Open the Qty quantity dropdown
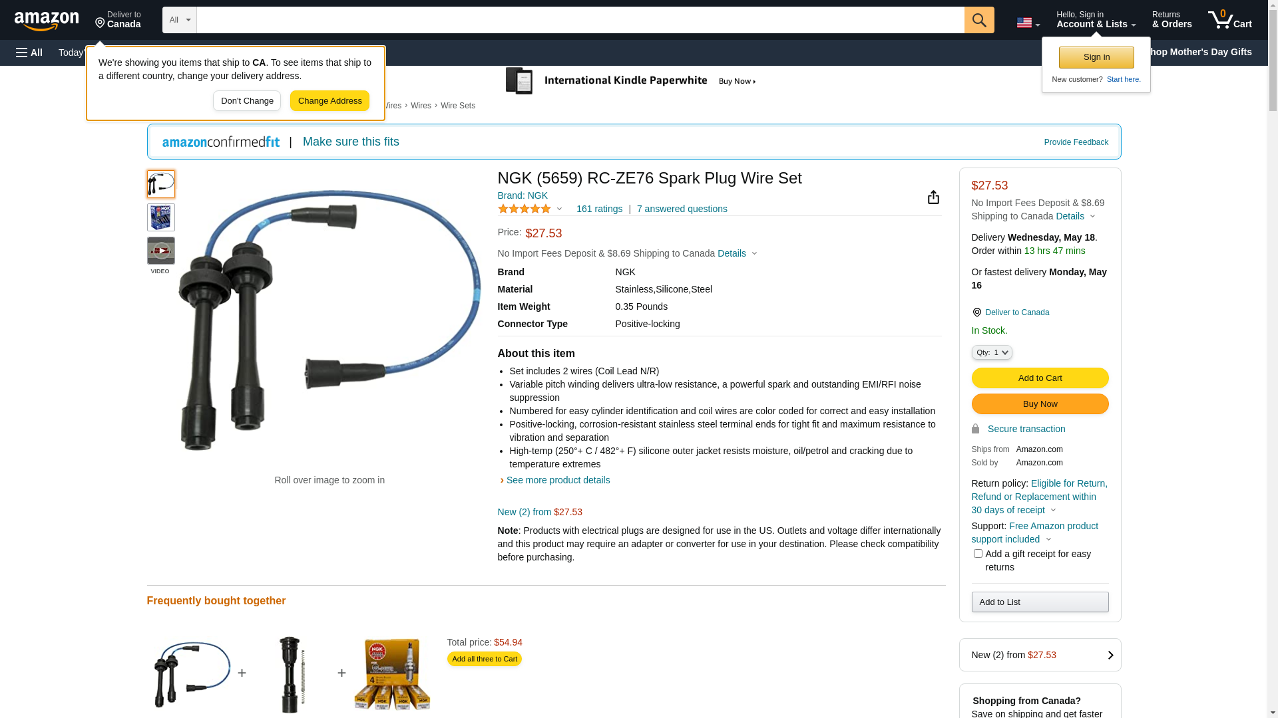The image size is (1278, 718). point(991,352)
